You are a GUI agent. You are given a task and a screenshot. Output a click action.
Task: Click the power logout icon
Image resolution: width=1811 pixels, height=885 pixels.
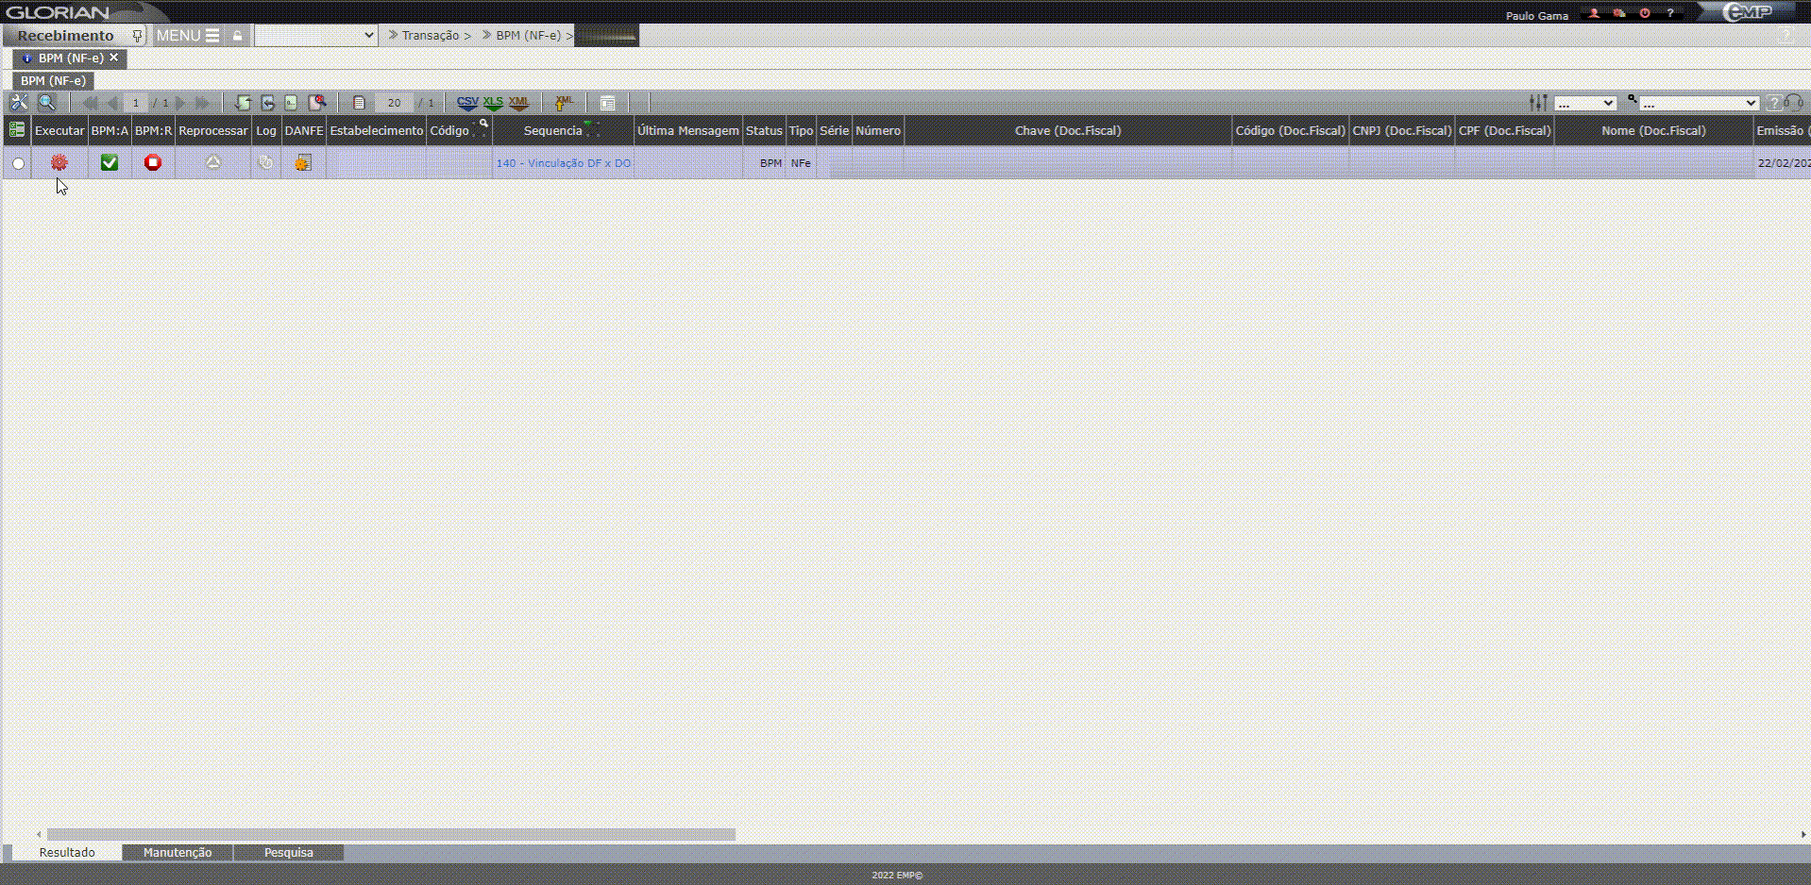pos(1645,13)
